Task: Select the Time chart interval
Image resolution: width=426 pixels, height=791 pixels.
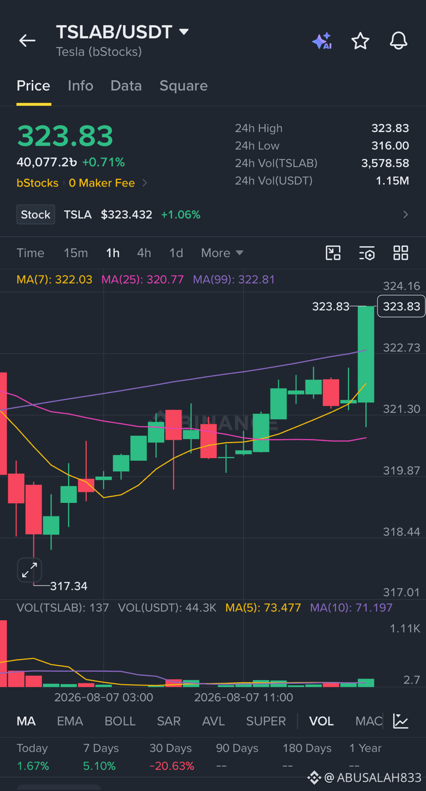Action: coord(30,253)
